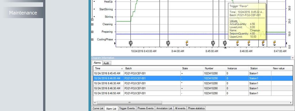Click the lightning alarm icon just before 8:46:00 AM
This screenshot has height=111, width=295.
click(237, 43)
